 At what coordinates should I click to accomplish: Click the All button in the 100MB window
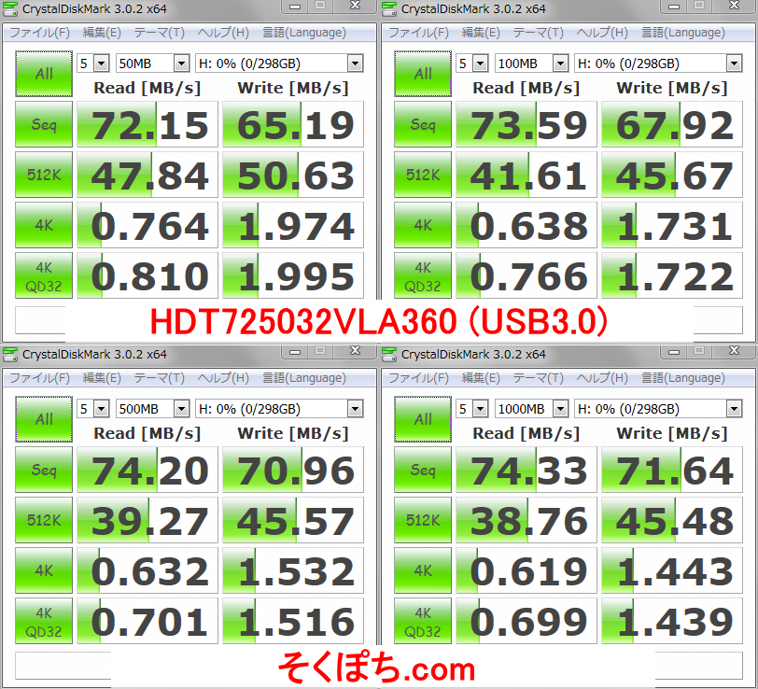[x=423, y=74]
